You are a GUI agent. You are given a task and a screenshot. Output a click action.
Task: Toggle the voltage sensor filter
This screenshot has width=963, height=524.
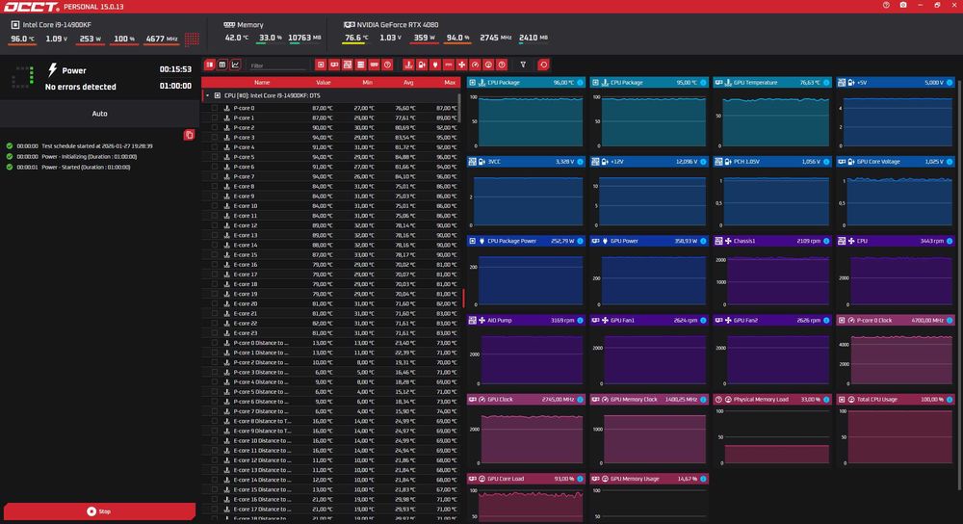tap(422, 65)
